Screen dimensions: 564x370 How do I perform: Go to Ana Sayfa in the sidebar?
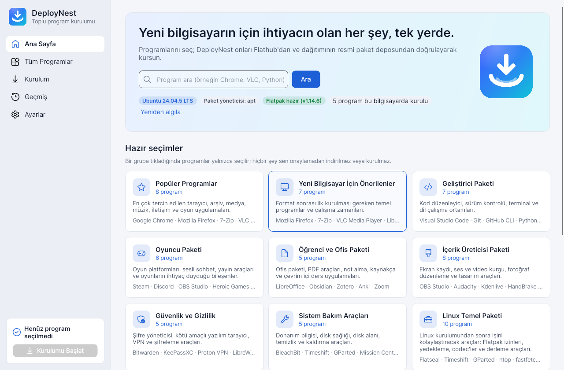pyautogui.click(x=55, y=44)
